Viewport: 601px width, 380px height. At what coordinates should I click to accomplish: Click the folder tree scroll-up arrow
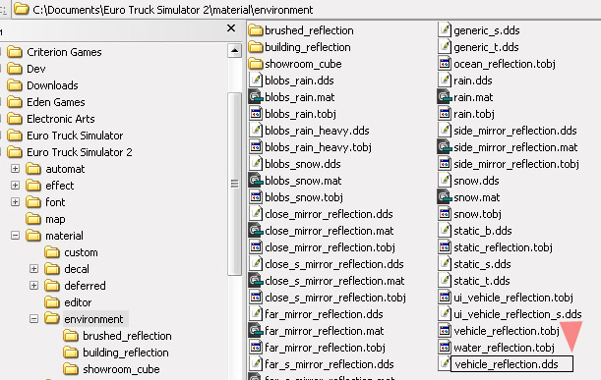(234, 50)
